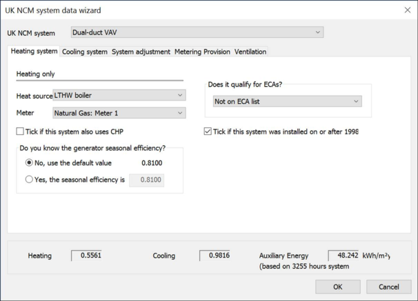Switch to the Cooling system tab
The width and height of the screenshot is (418, 301).
(x=85, y=52)
